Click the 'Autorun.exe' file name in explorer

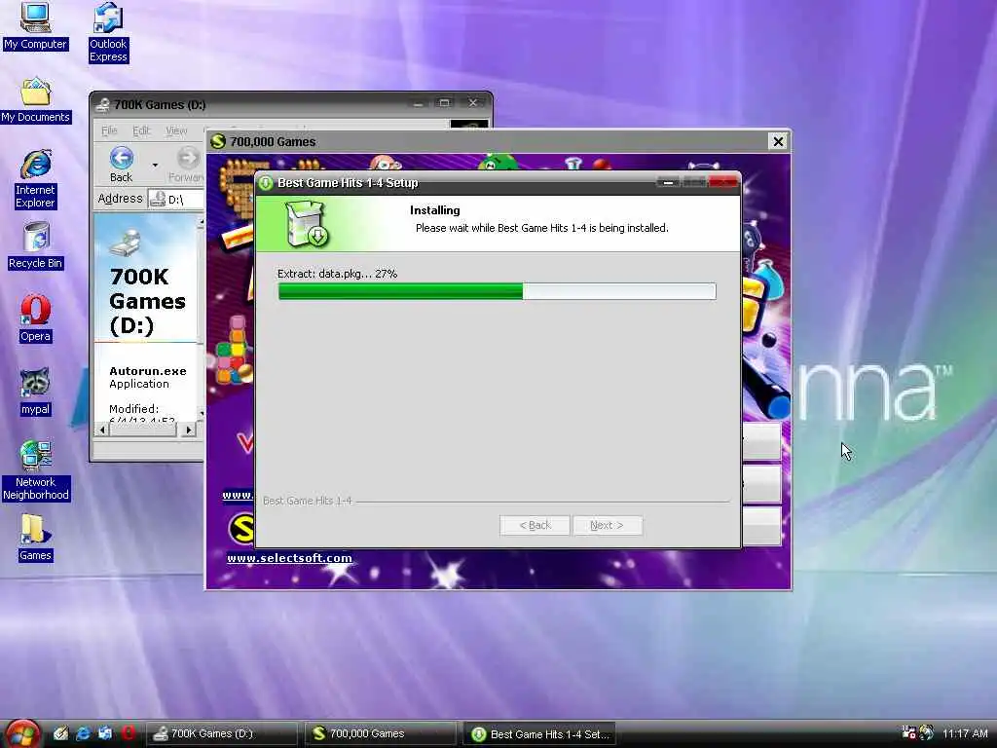(148, 371)
